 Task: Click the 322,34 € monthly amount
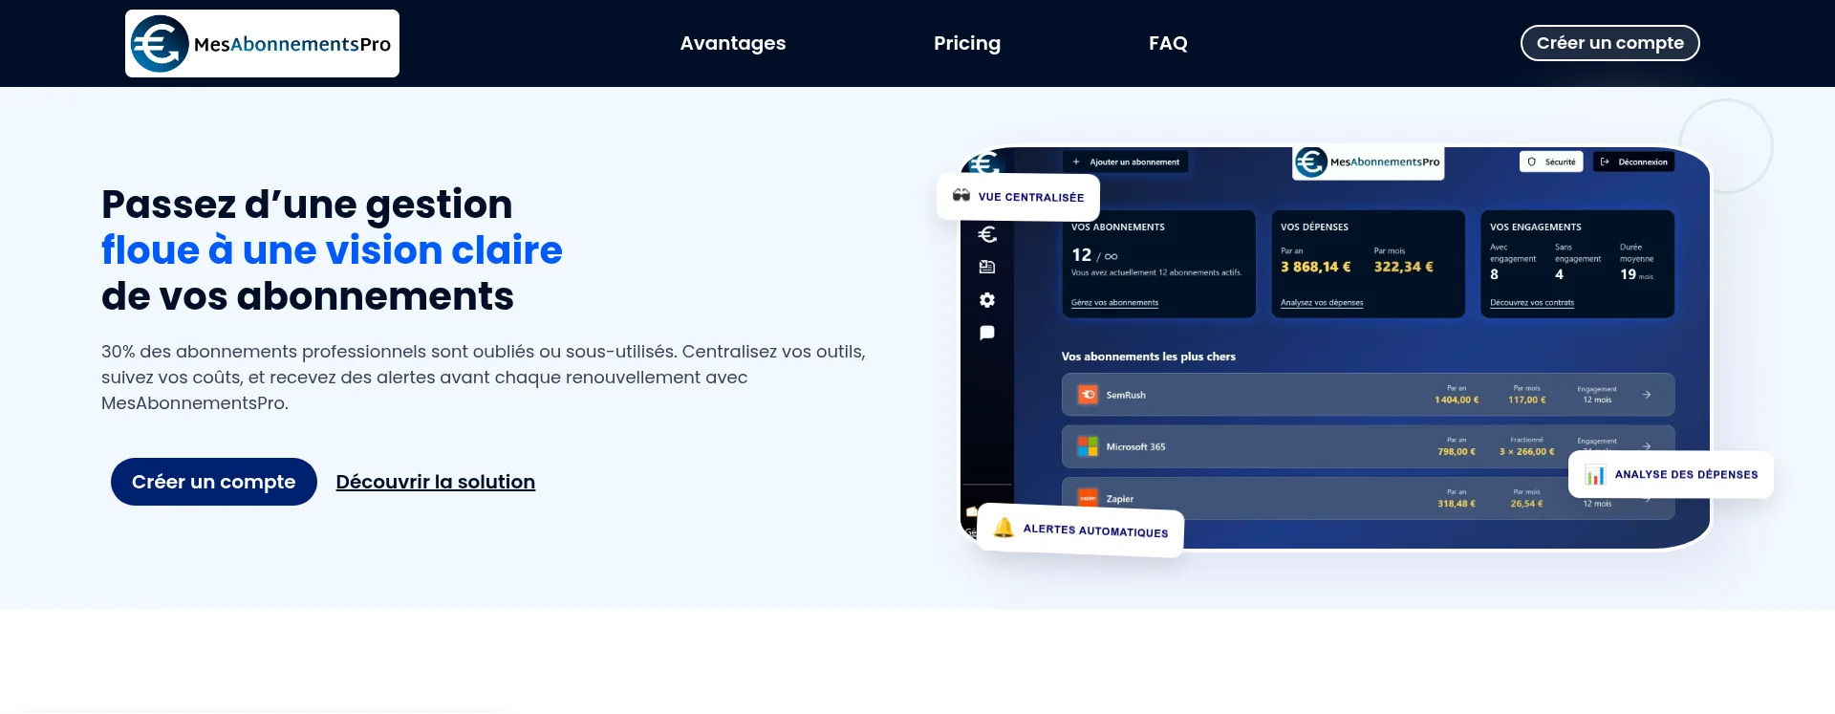(1404, 267)
